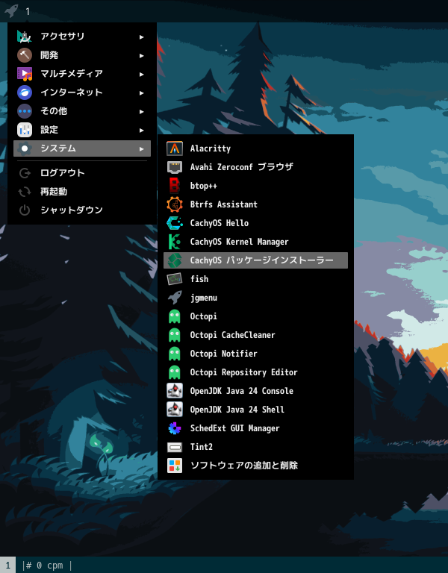Launch CachyOS パッケージインストーラー entry

pyautogui.click(x=255, y=260)
